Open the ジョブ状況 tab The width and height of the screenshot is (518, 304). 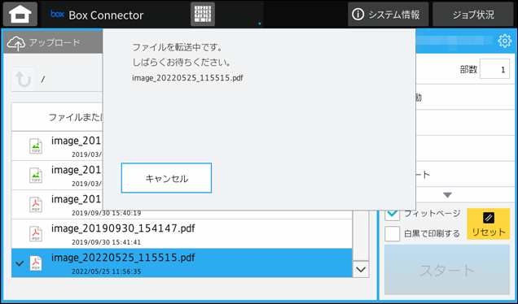[473, 14]
